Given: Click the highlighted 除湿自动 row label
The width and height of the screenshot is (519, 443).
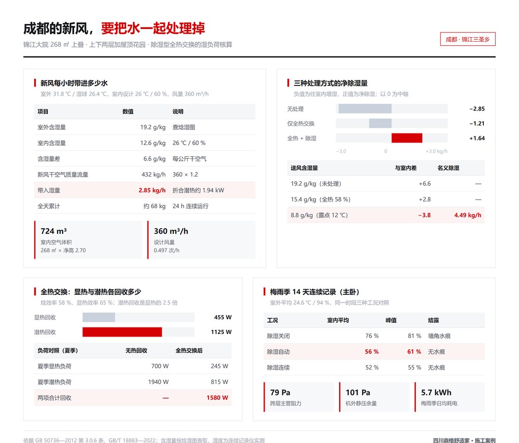Looking at the screenshot, I should 278,352.
